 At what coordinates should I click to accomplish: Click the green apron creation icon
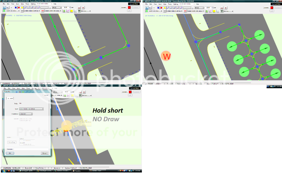[x=64, y=12]
